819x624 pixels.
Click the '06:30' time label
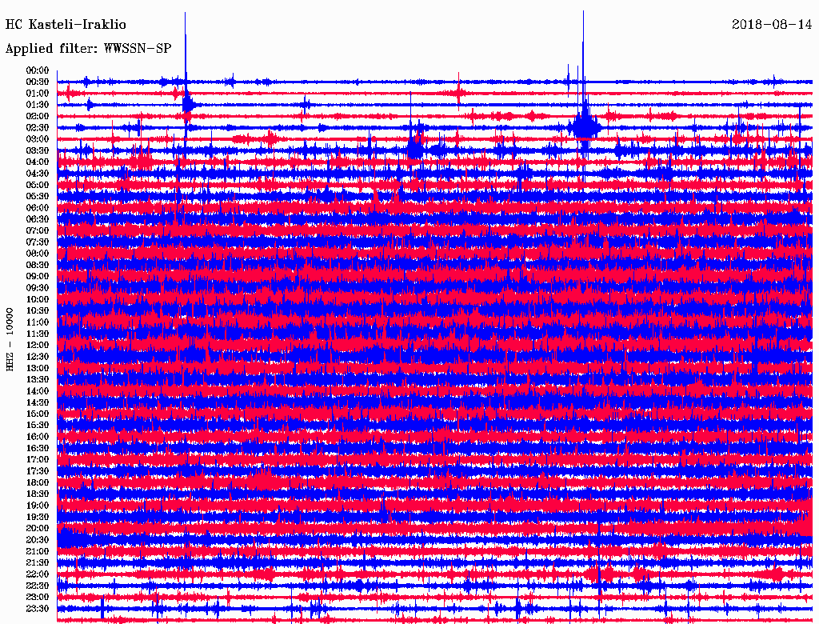click(x=38, y=219)
